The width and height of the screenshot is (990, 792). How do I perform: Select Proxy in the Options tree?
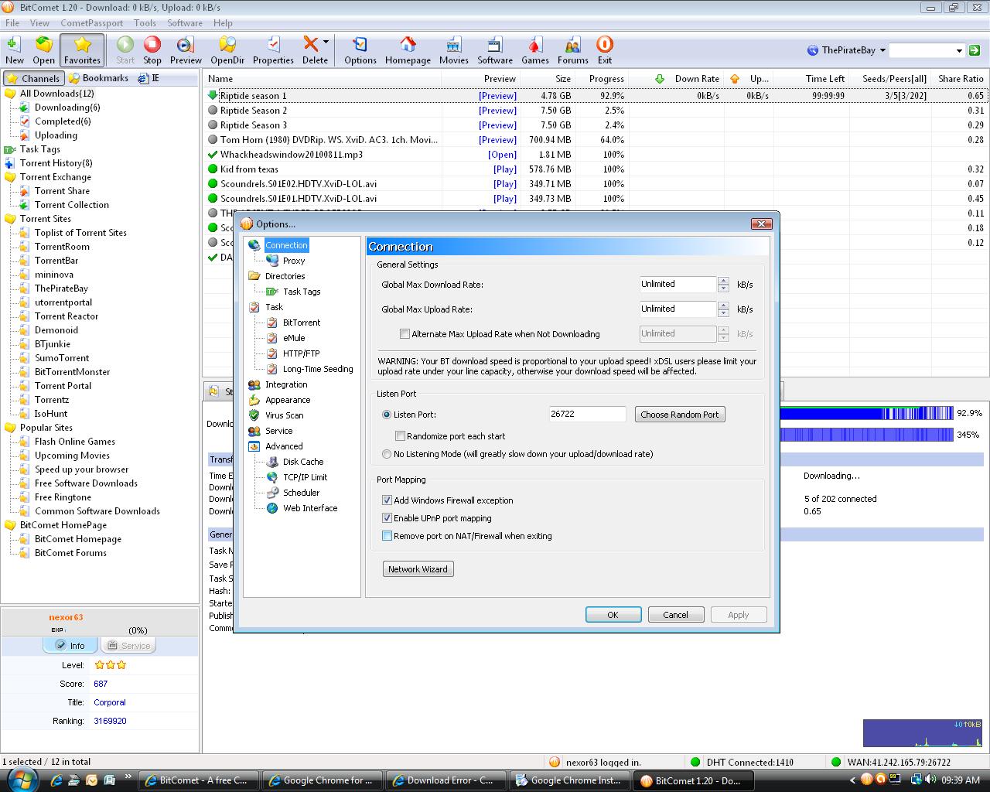[x=293, y=261]
